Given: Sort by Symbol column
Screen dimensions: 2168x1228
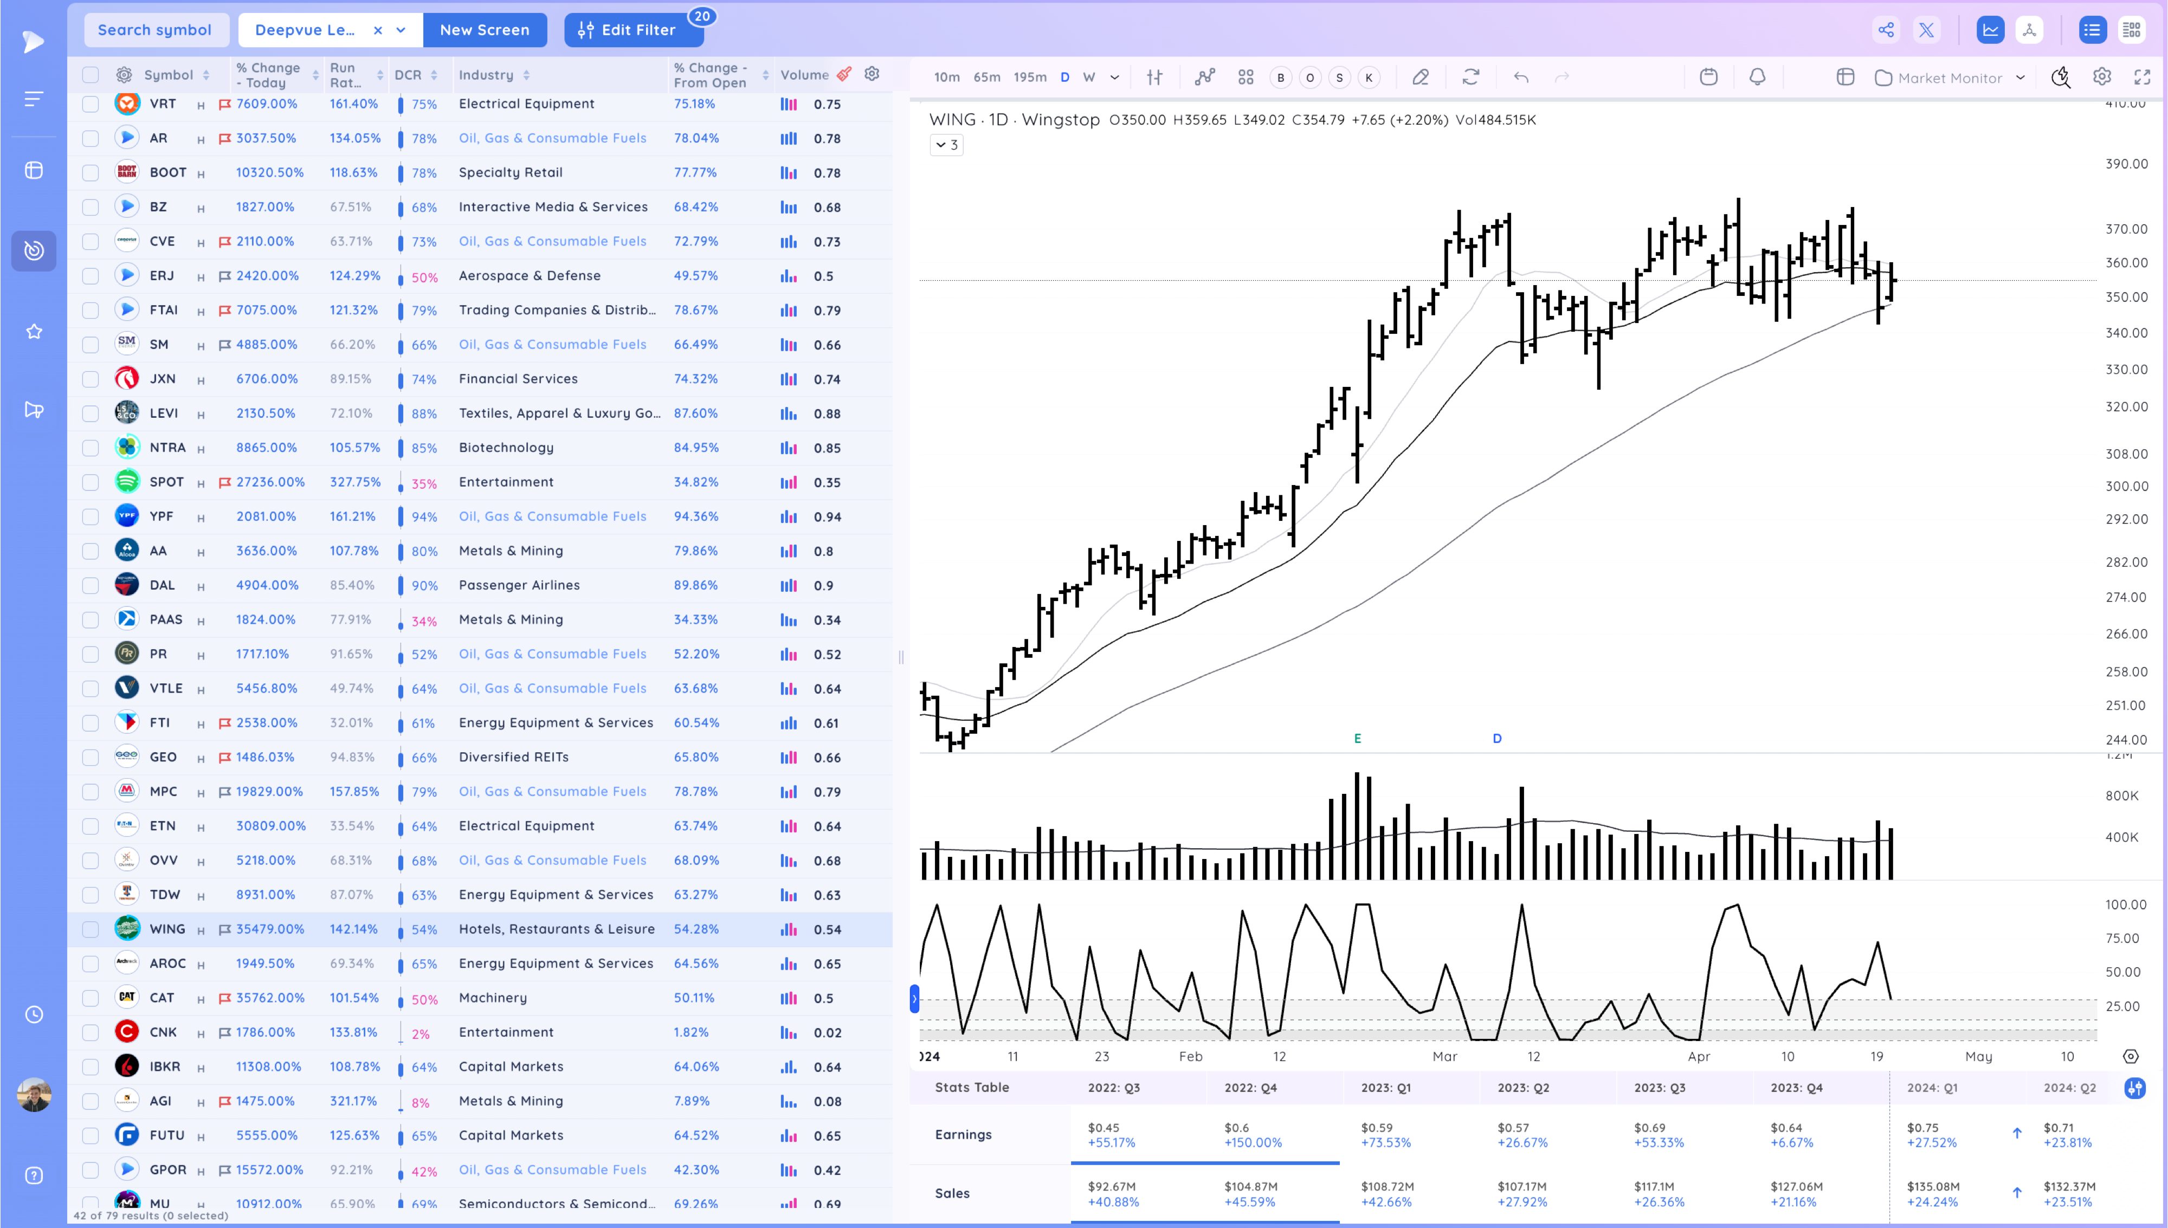Looking at the screenshot, I should pos(206,74).
